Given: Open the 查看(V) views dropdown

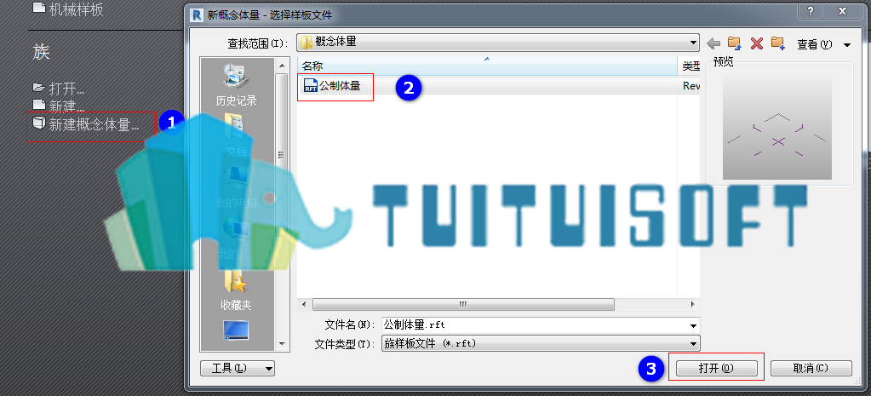Looking at the screenshot, I should (x=824, y=44).
